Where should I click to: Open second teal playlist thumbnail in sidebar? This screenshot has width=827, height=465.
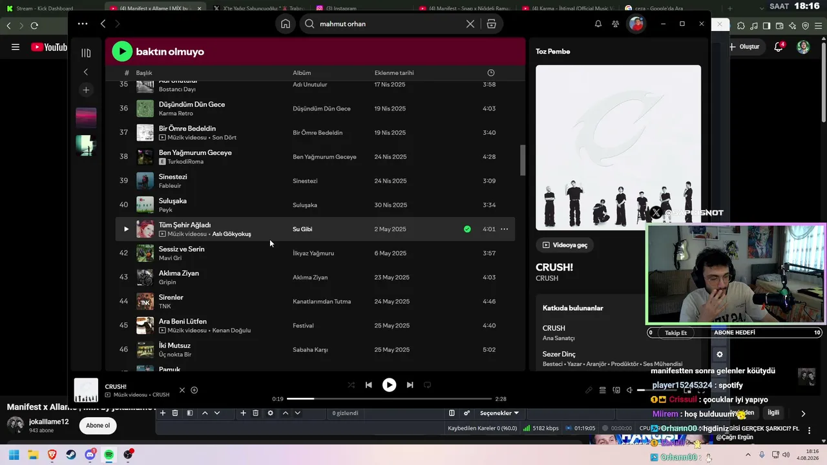point(86,145)
